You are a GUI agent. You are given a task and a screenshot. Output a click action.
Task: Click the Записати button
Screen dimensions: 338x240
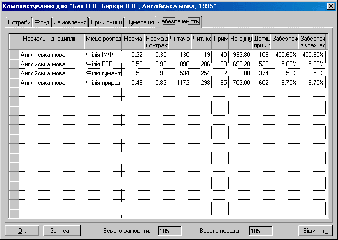tap(62, 231)
